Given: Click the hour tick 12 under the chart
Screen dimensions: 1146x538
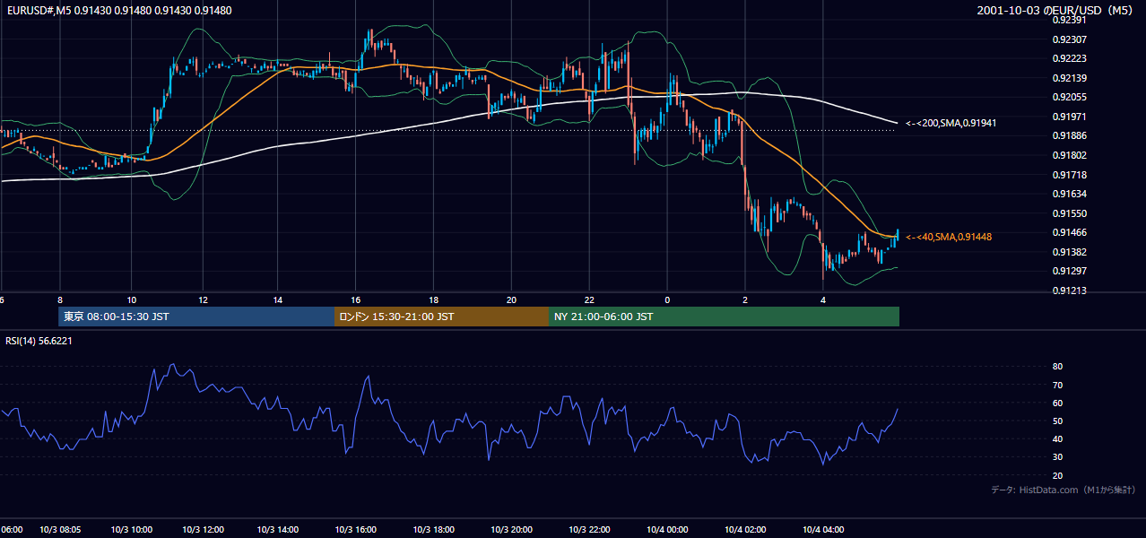Looking at the screenshot, I should point(204,299).
